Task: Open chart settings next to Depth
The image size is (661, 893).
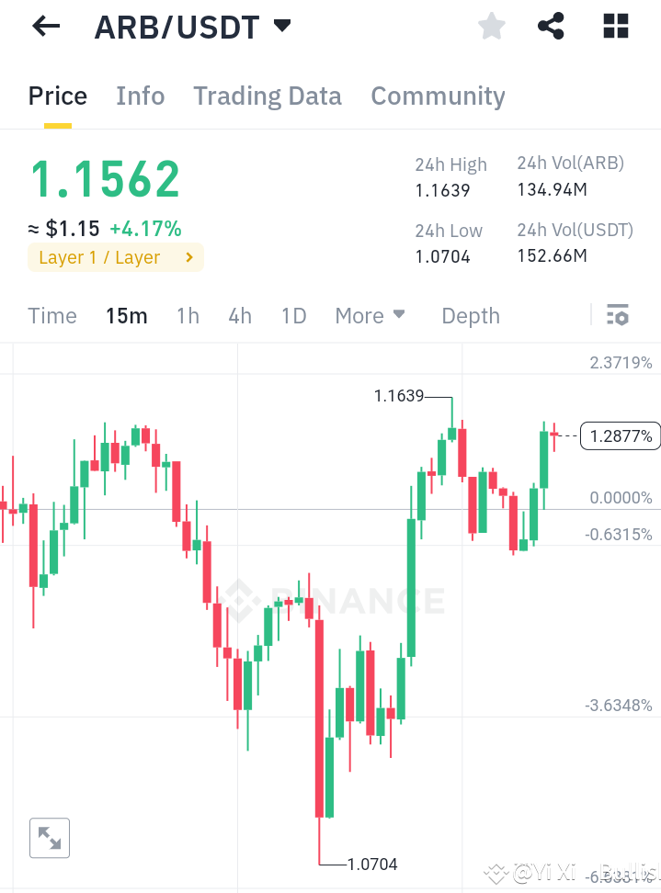Action: 617,315
